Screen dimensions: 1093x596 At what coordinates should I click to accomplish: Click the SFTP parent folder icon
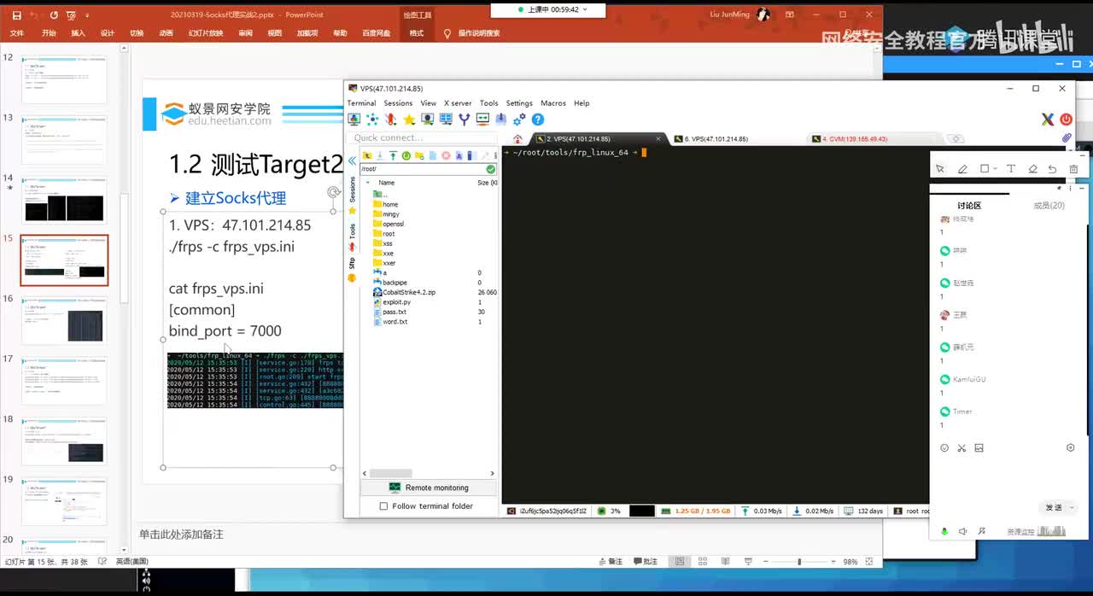367,155
